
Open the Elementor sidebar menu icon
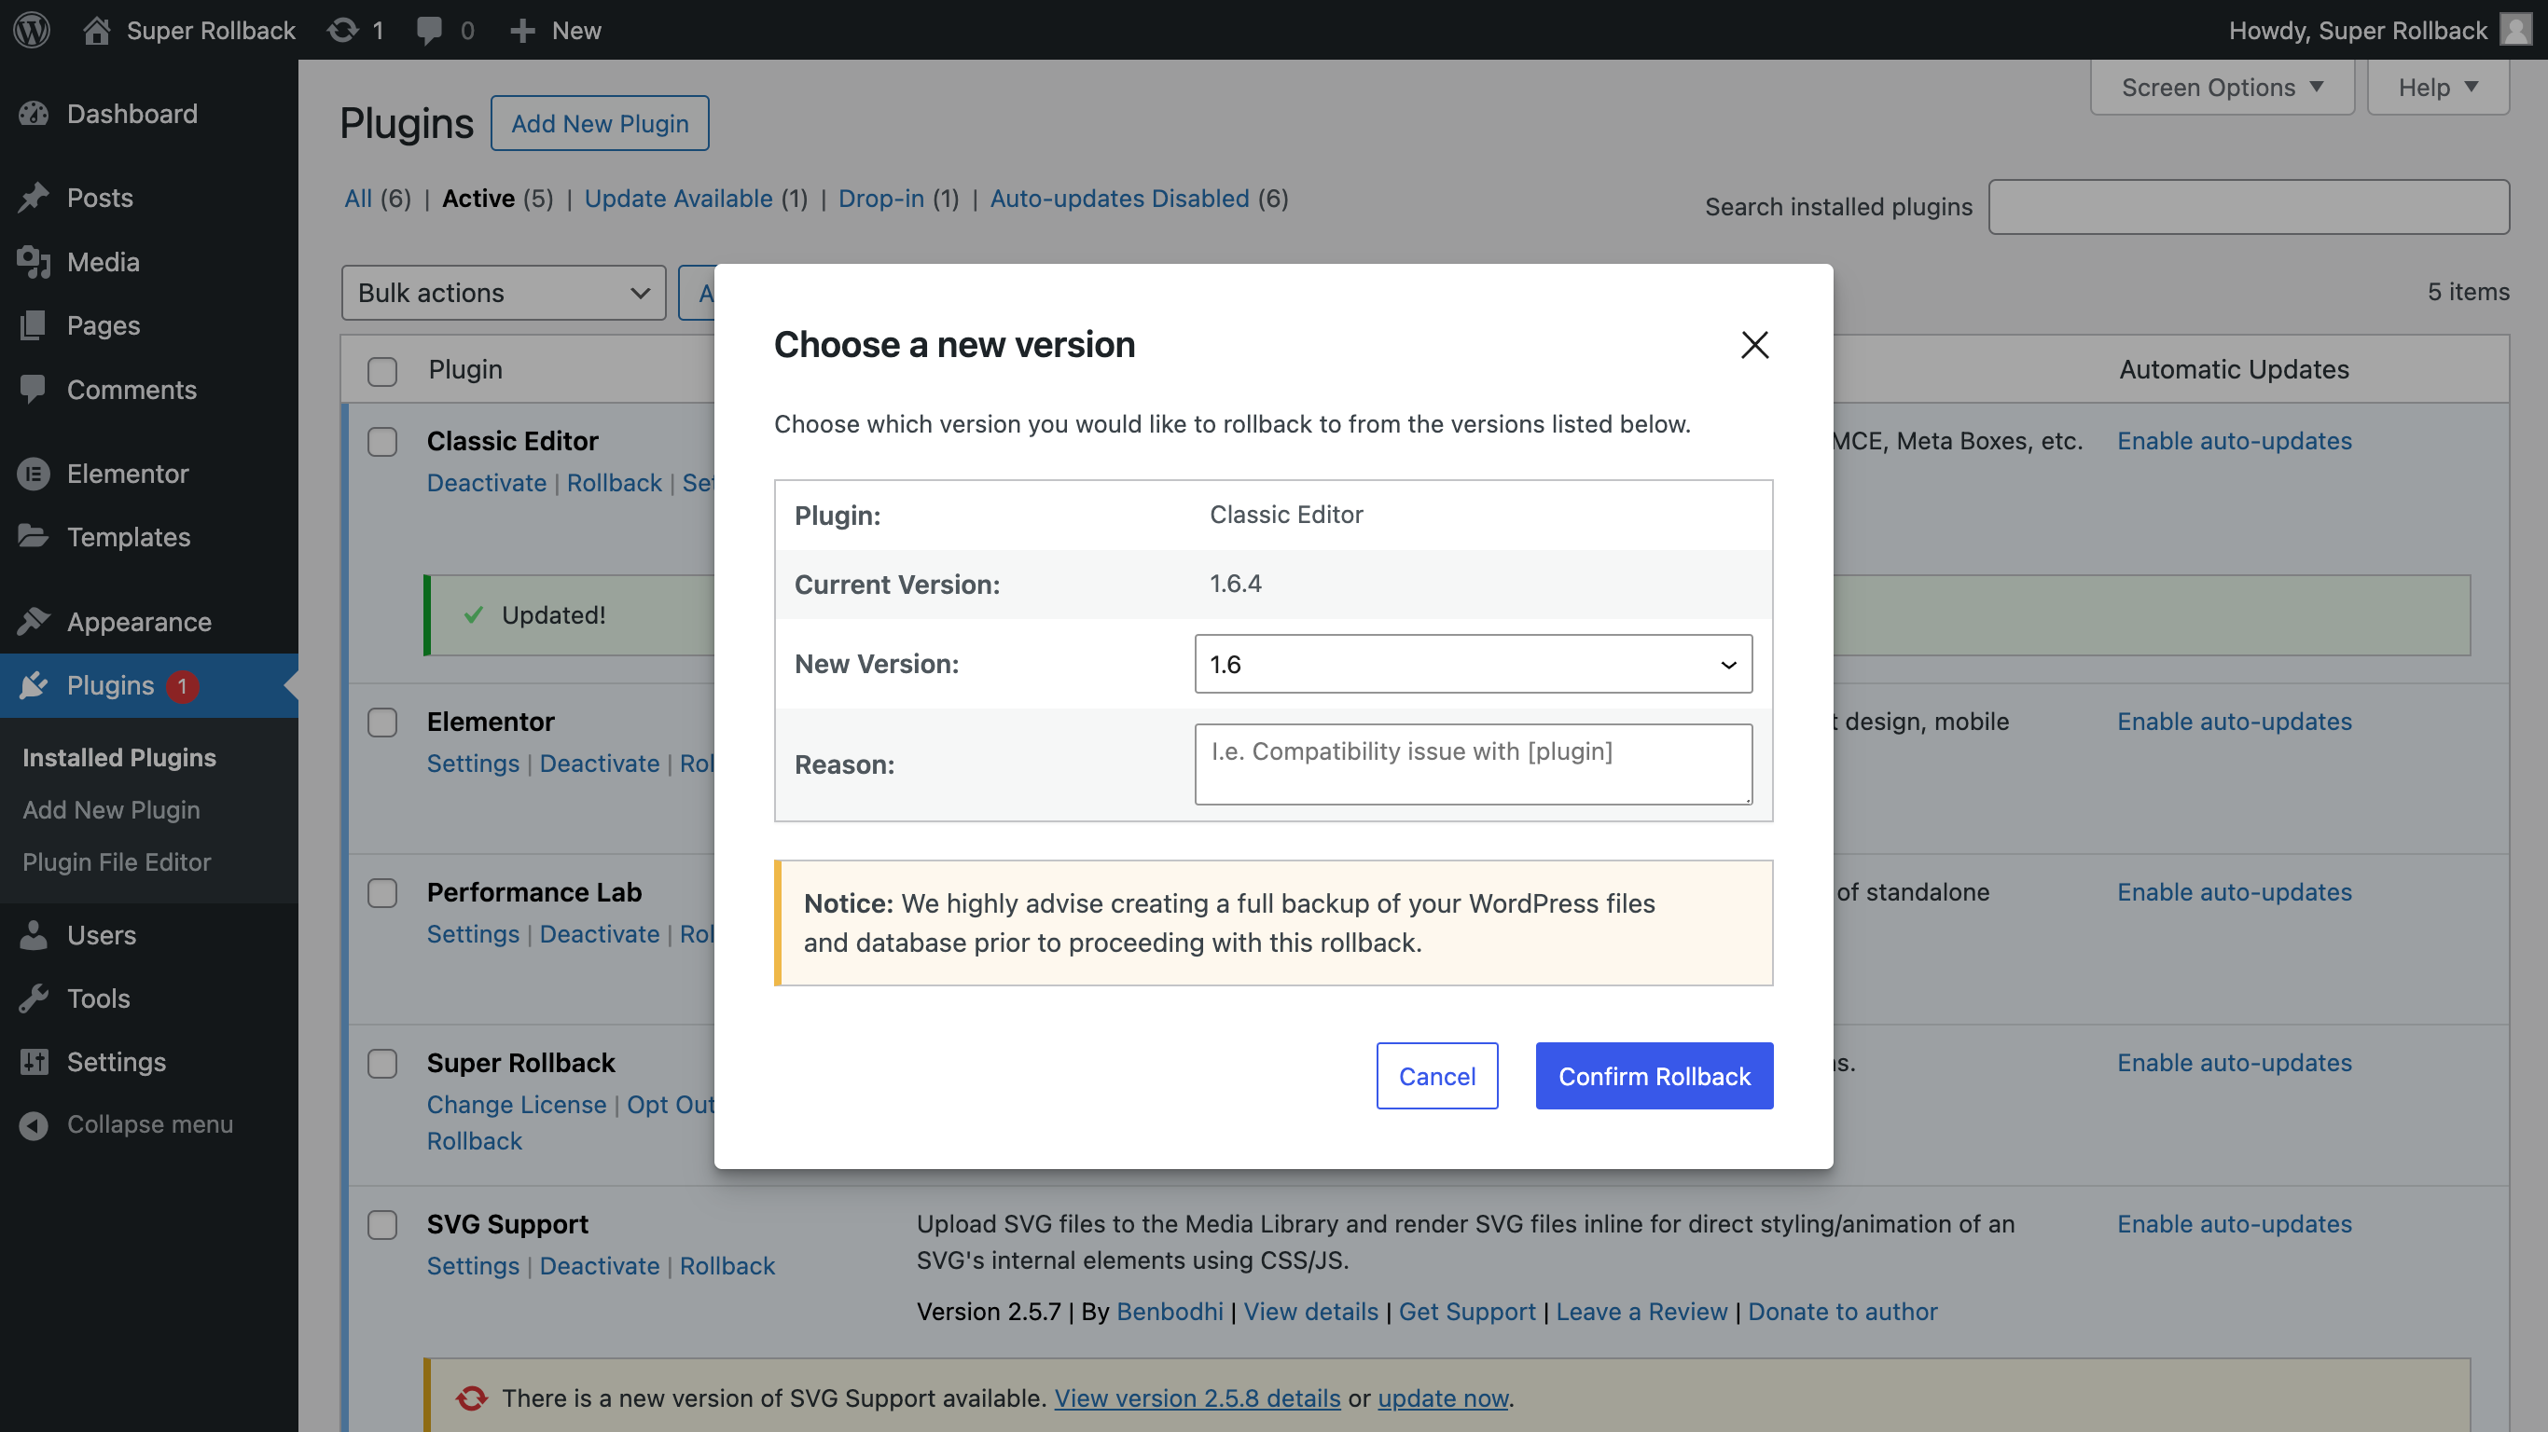click(x=33, y=474)
